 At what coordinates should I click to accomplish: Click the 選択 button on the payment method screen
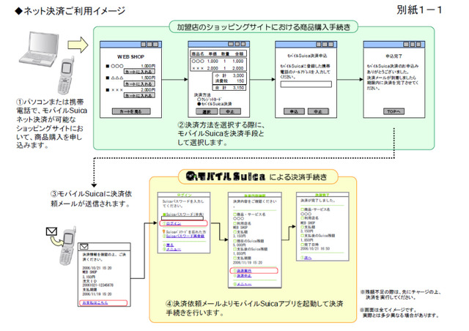[x=207, y=111]
